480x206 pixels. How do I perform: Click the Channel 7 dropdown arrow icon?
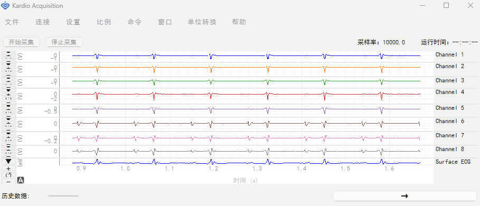tap(8, 133)
